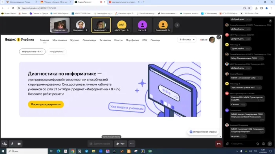Open Microsoft Edge from the taskbar
Image resolution: width=275 pixels, height=154 pixels.
coord(59,151)
